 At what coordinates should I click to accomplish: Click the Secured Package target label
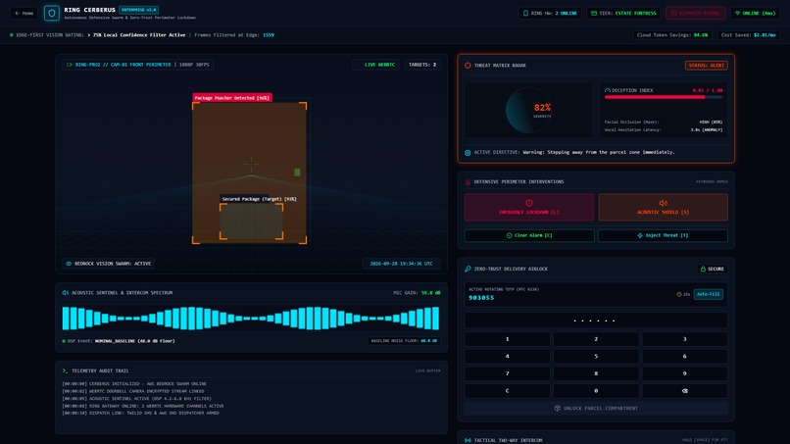(259, 199)
